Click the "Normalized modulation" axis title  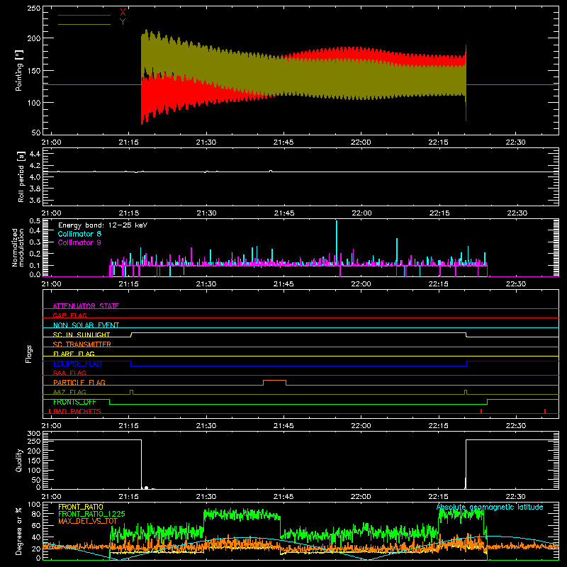pyautogui.click(x=18, y=247)
